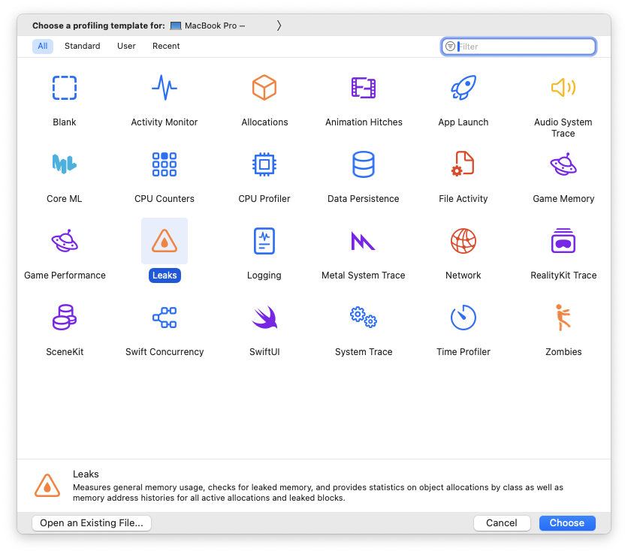Select the Blank template icon
628x554 pixels.
(65, 88)
